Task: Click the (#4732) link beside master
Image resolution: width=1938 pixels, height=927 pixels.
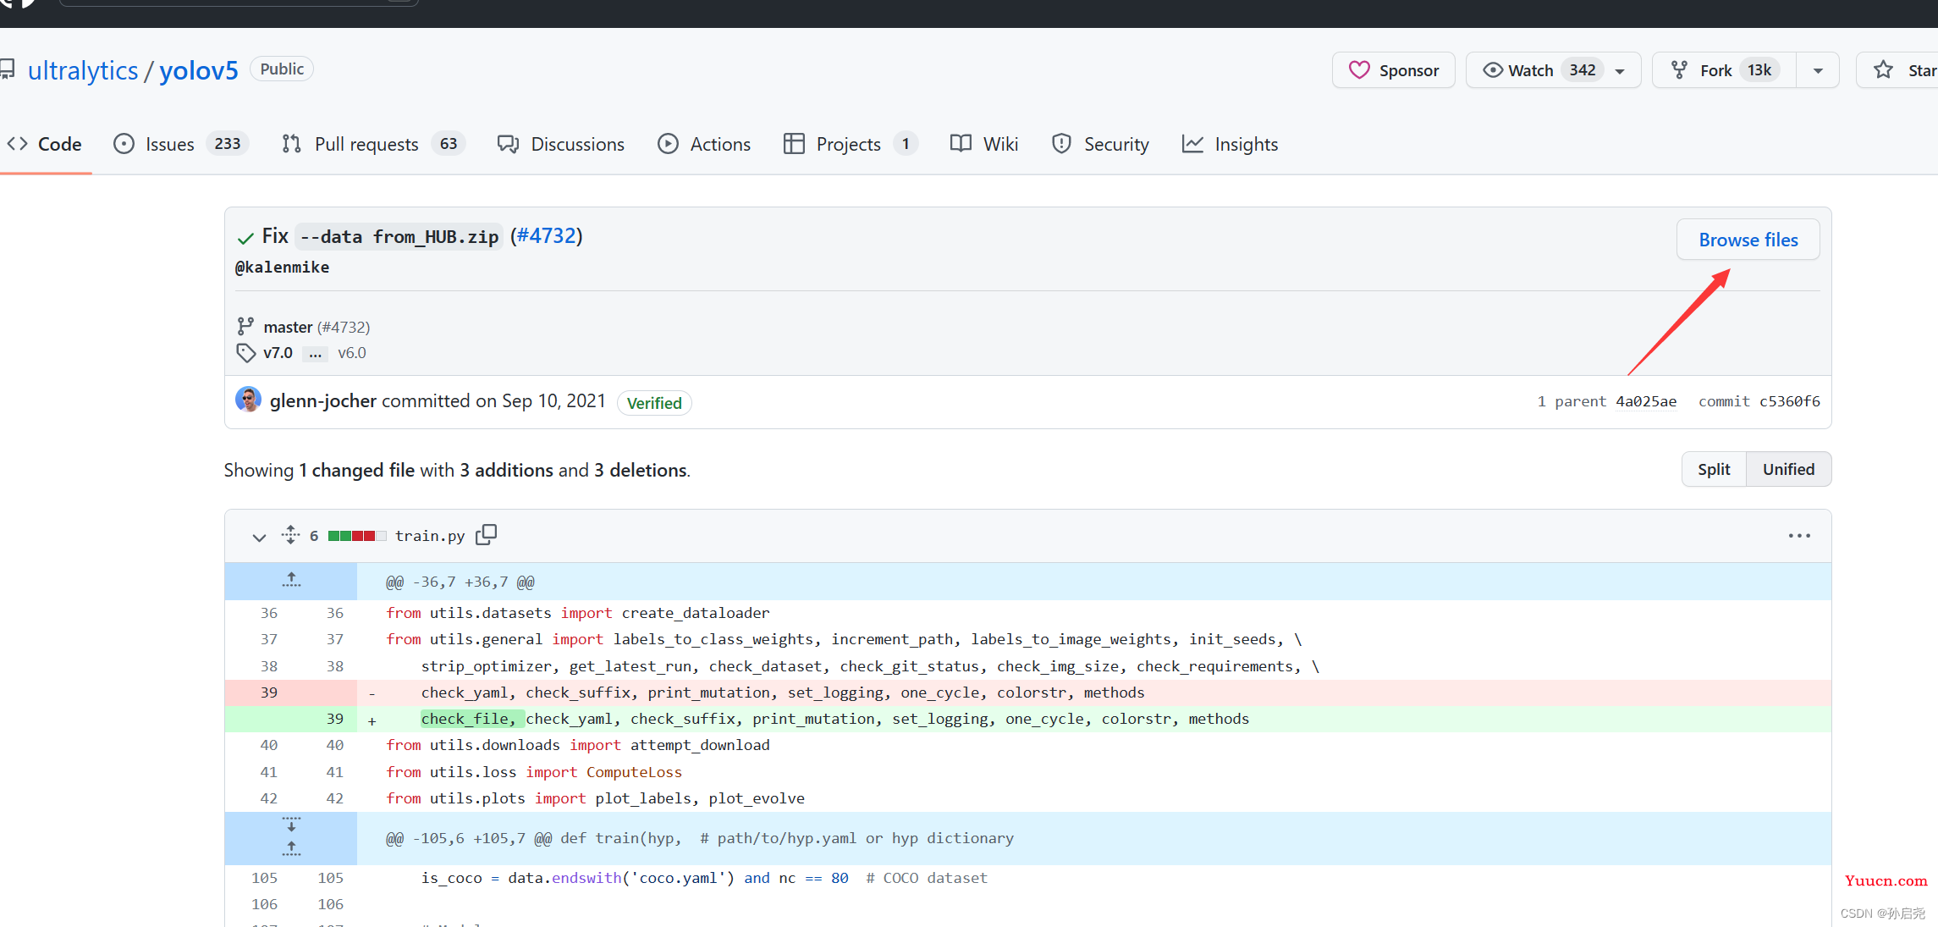Action: (344, 327)
